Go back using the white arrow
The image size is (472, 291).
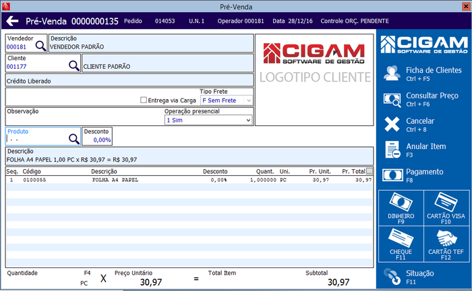point(12,21)
